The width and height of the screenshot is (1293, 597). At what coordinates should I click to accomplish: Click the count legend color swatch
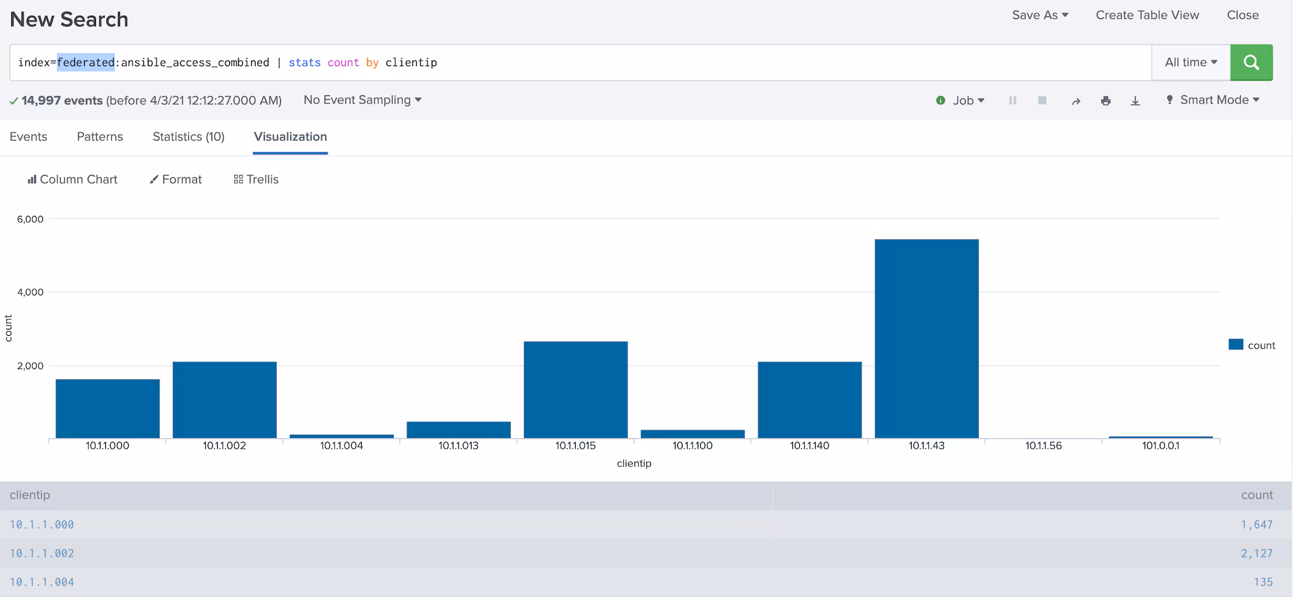click(1236, 345)
